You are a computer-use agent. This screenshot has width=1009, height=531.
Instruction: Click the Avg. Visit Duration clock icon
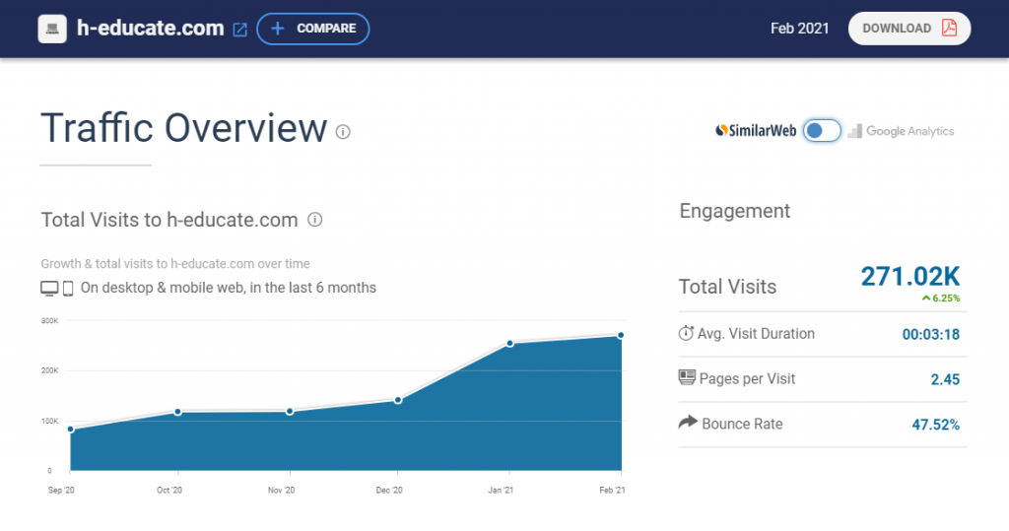tap(686, 333)
